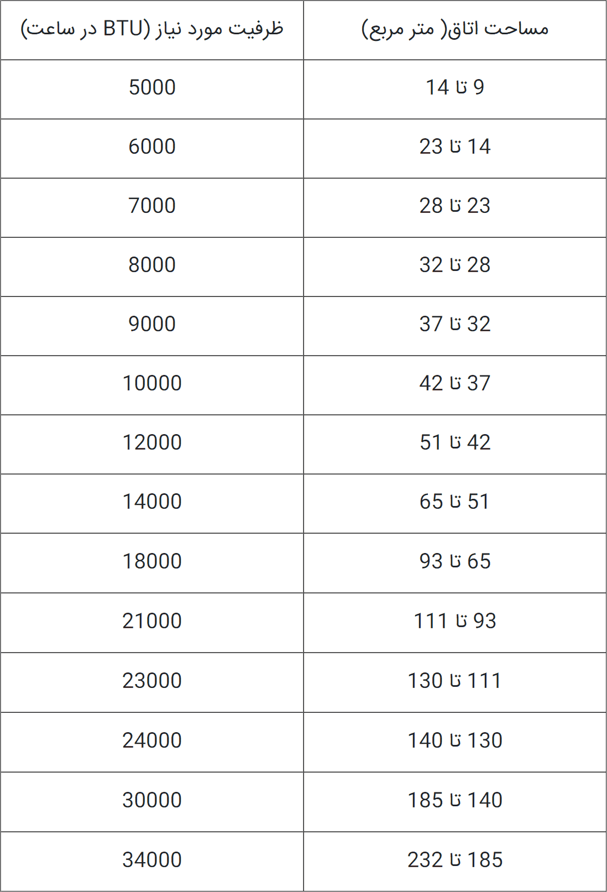Click the 93 to 111 area cell
Viewport: 607px width, 892px height.
[455, 621]
